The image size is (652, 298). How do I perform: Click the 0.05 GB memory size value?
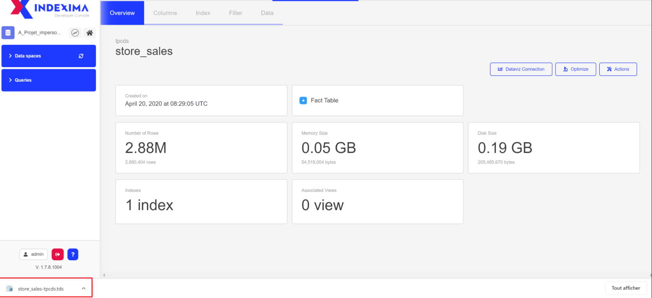point(328,148)
